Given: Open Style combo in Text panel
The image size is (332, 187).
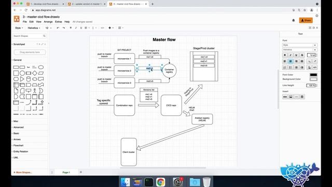Looking at the screenshot, I should pyautogui.click(x=299, y=45).
